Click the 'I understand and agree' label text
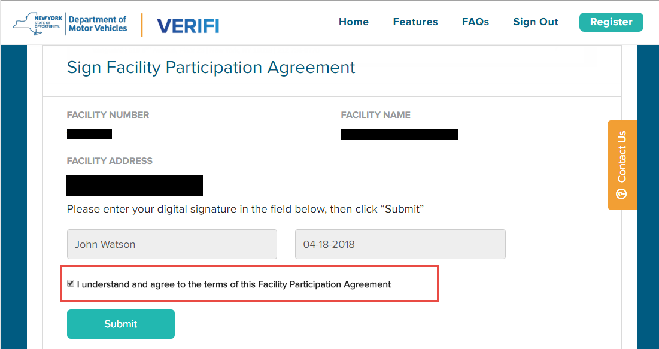Viewport: 659px width, 349px height. (x=234, y=284)
